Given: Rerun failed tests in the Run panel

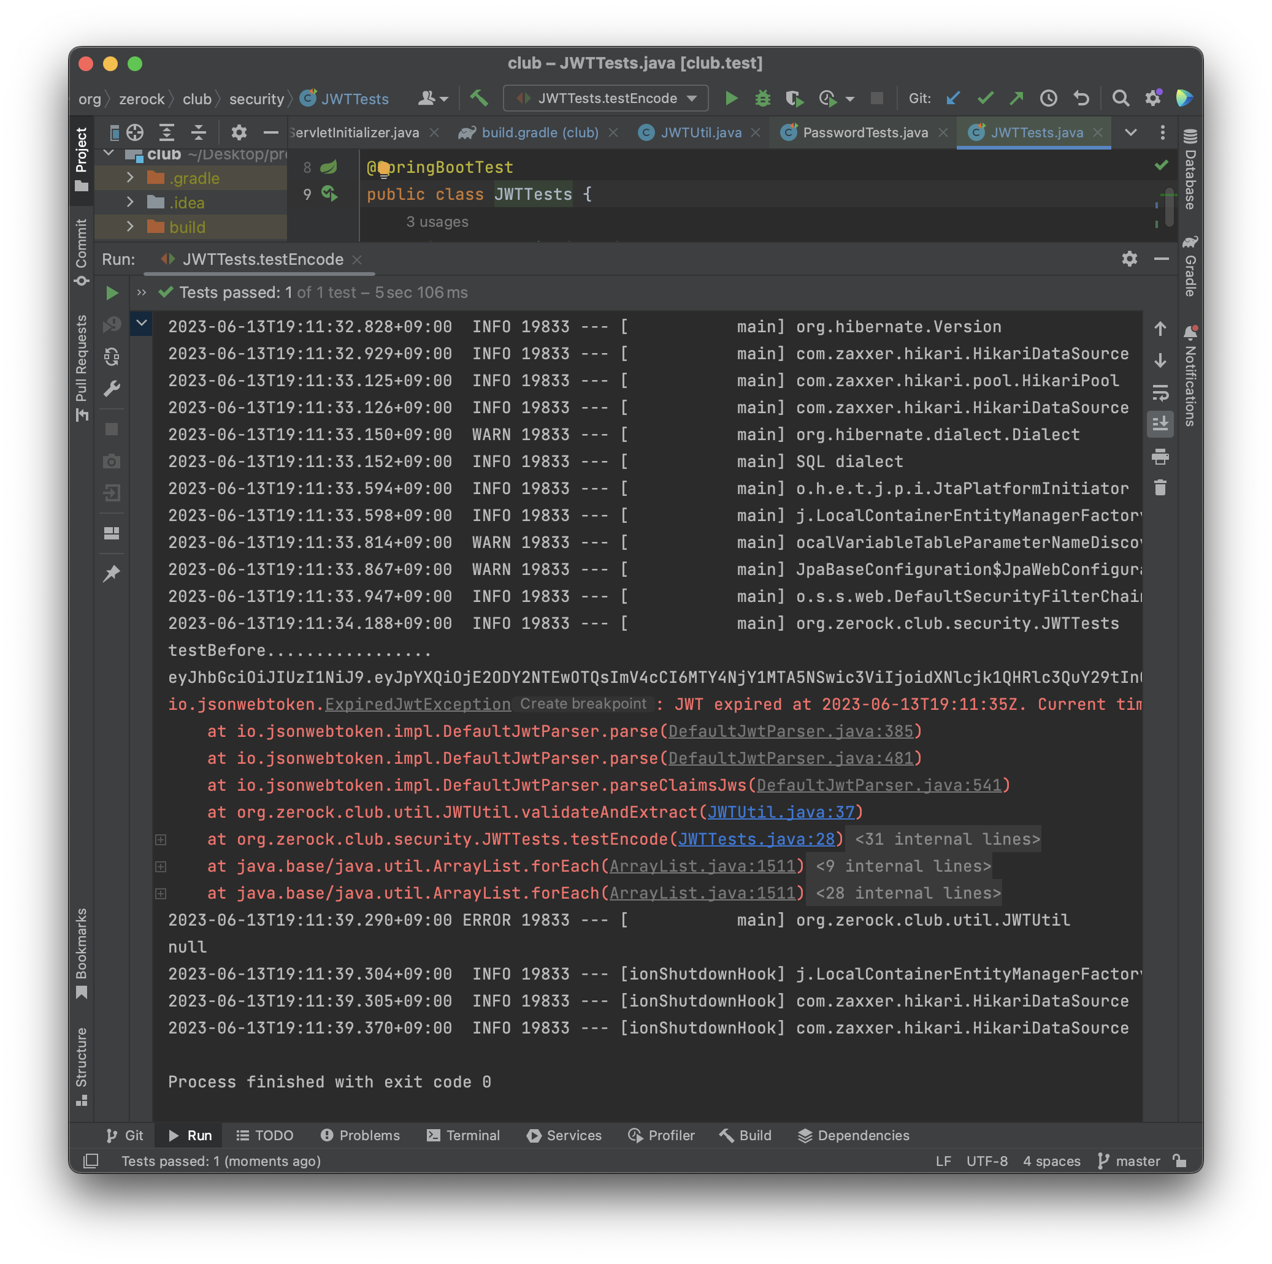Looking at the screenshot, I should [x=112, y=324].
